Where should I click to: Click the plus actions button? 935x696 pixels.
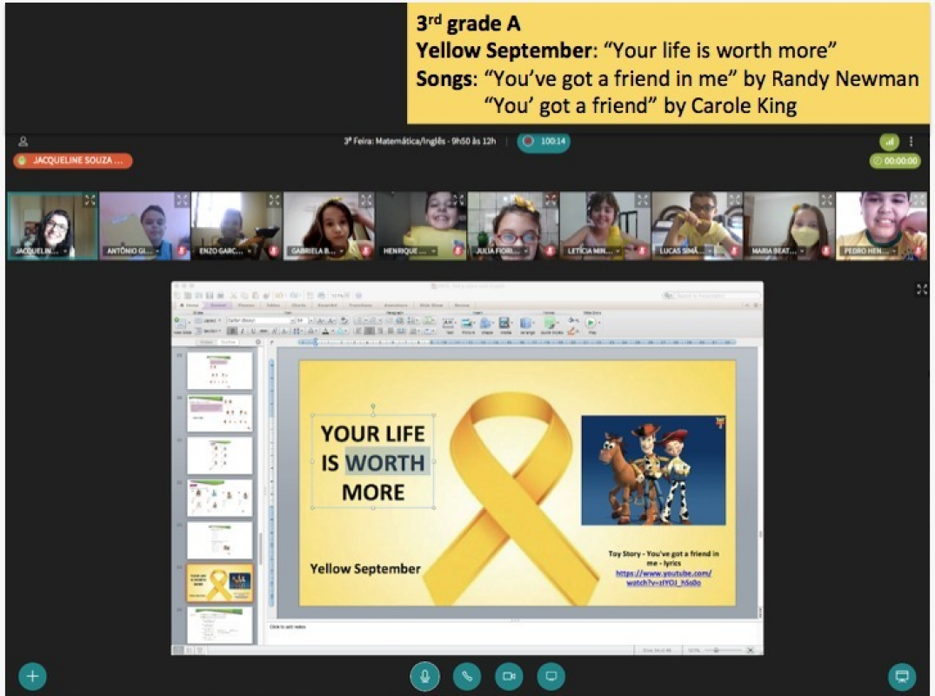click(32, 676)
